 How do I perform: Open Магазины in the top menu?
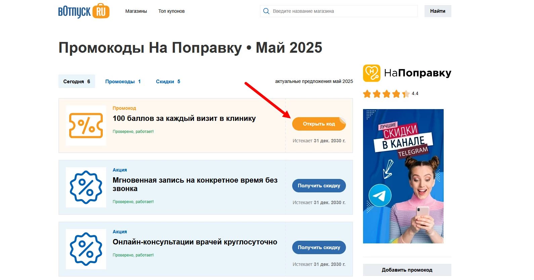pos(136,11)
